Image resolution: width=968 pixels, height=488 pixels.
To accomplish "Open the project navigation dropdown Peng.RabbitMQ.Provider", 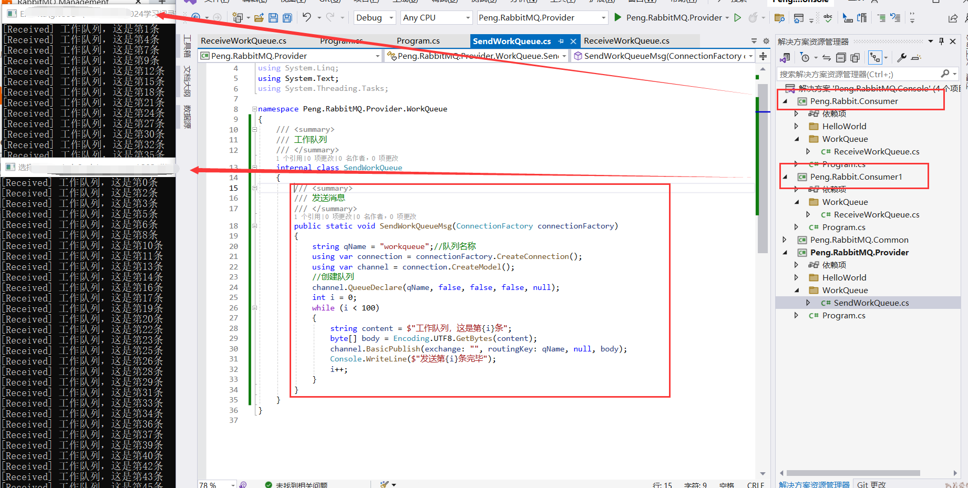I will click(290, 56).
